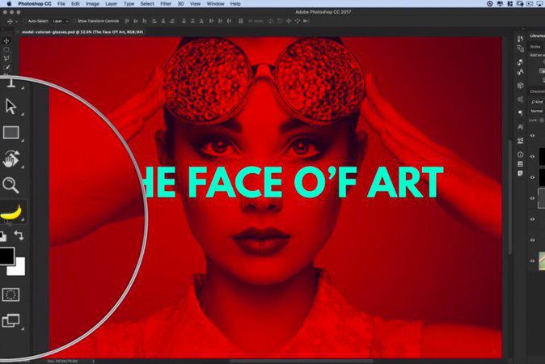The width and height of the screenshot is (545, 364).
Task: Switch to the Styles panel tab
Action: [535, 47]
